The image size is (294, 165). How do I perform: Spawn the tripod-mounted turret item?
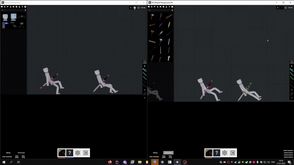22,25
